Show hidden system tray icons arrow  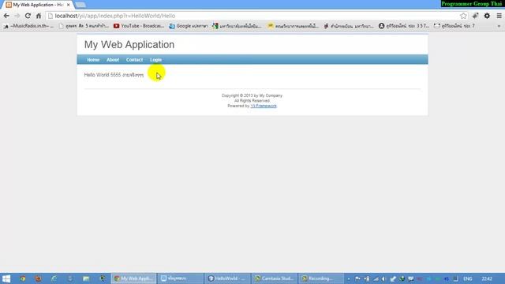(349, 278)
